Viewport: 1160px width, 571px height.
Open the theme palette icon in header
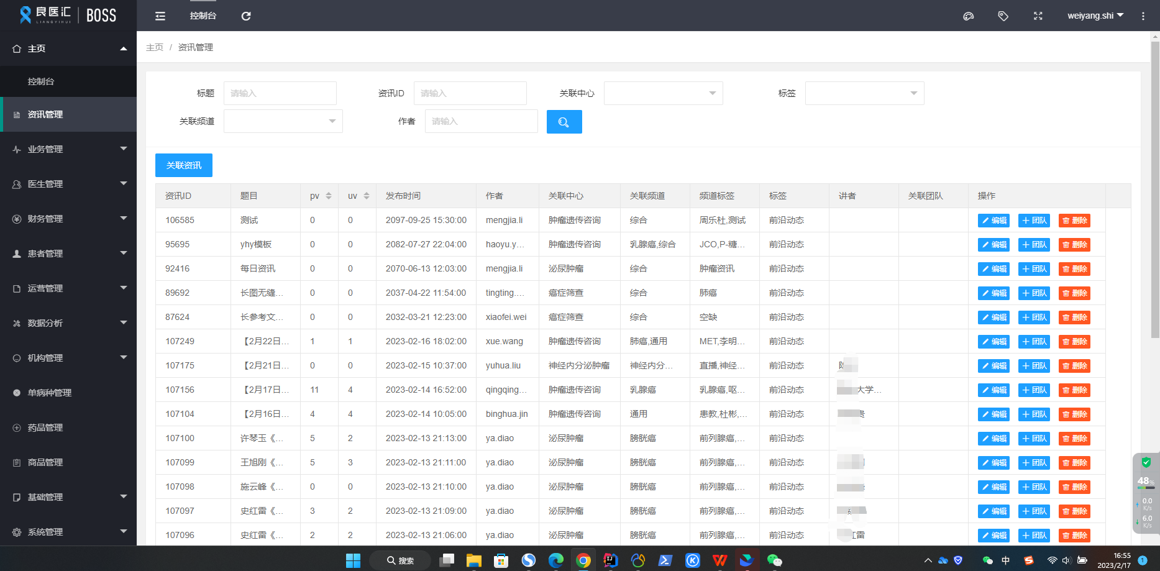(968, 16)
